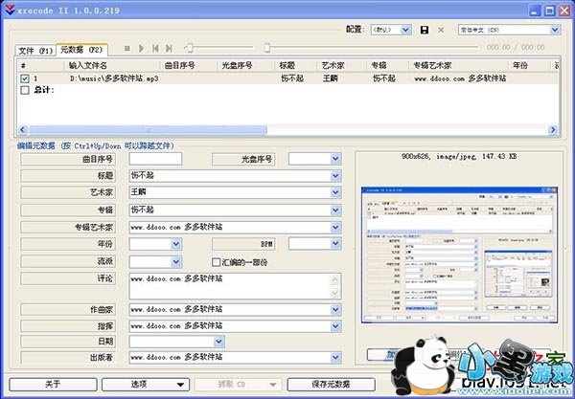Switch to the 文件 (F1) tab
The width and height of the screenshot is (575, 399).
pos(37,48)
